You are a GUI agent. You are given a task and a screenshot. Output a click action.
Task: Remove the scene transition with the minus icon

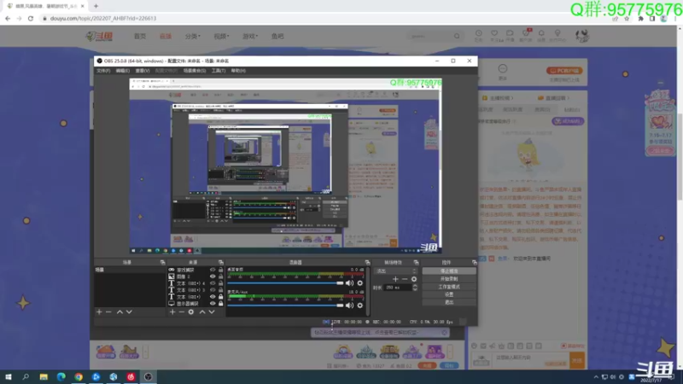(405, 279)
